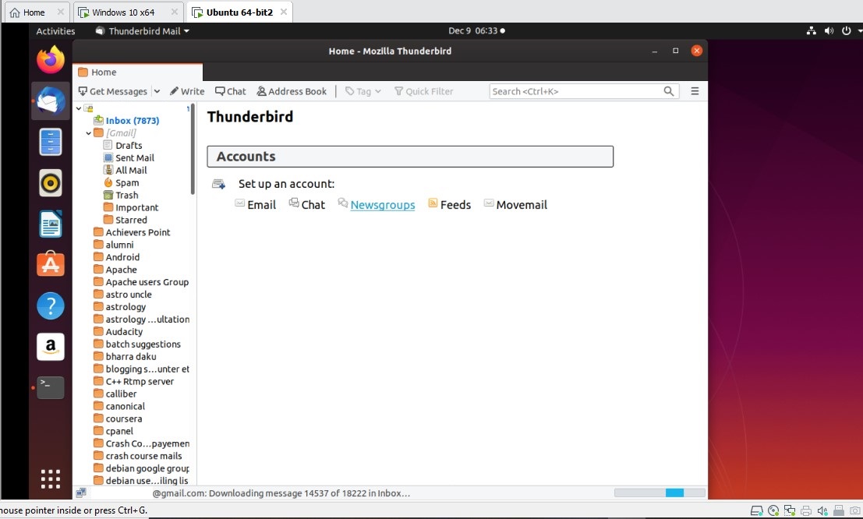Select the Ubuntu 64-bit2 VM tab
The width and height of the screenshot is (863, 519).
click(x=239, y=12)
